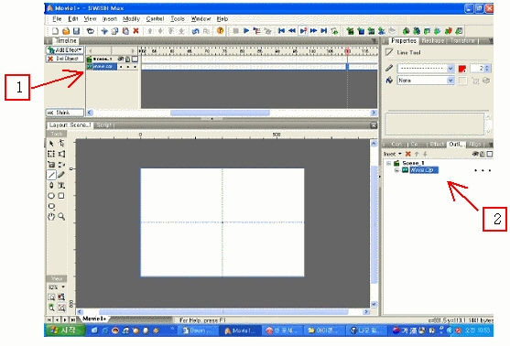Toggle Scene_1 lock icon in timeline

coord(127,59)
